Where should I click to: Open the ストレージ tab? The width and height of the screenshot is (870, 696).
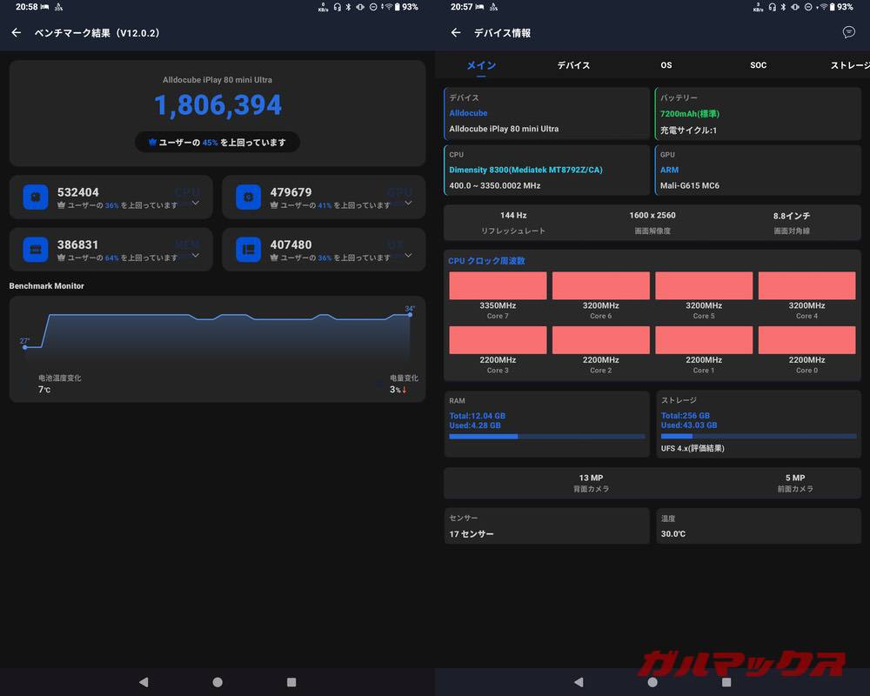(x=849, y=65)
